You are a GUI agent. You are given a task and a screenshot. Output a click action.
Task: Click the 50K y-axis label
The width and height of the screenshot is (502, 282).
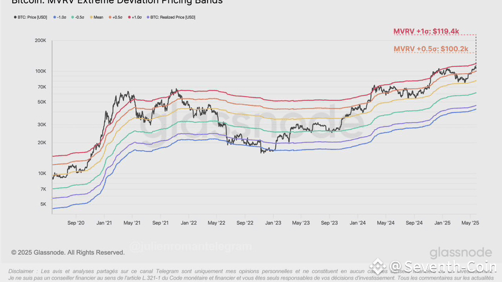42,102
